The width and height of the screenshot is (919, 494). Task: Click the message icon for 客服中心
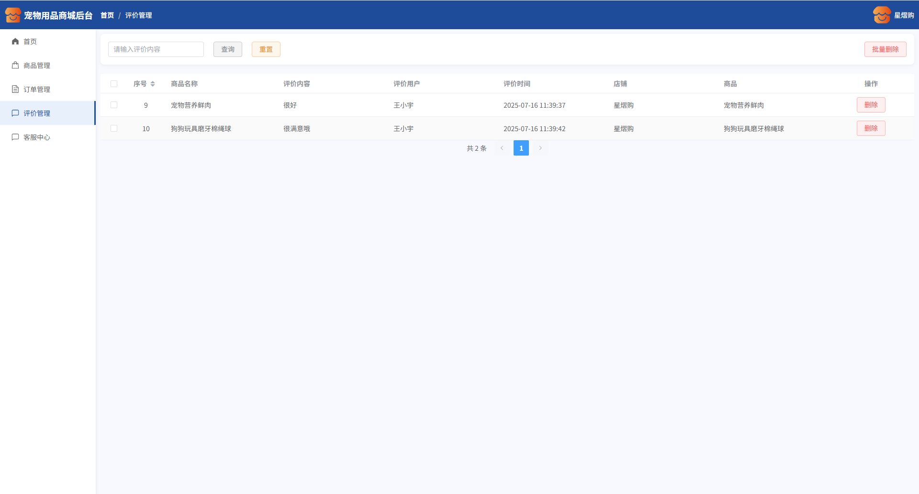click(x=15, y=137)
